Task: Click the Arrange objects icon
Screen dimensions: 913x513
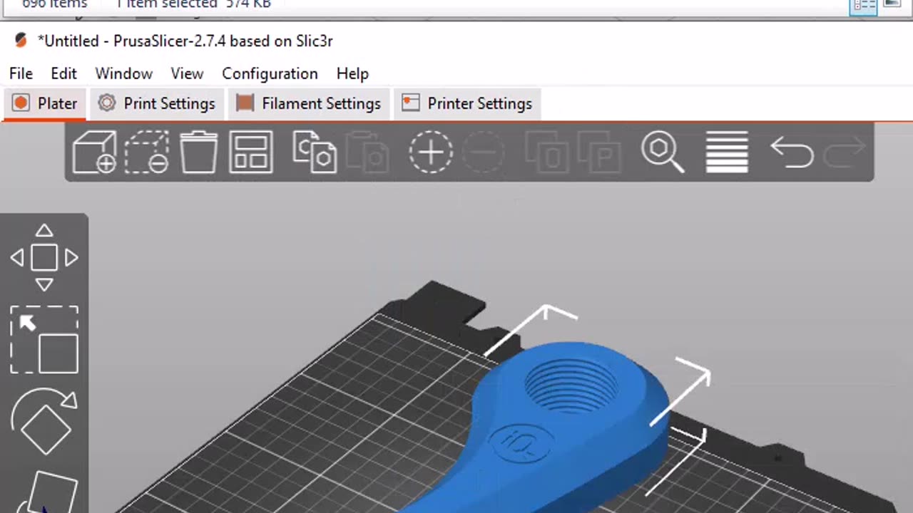Action: (x=251, y=152)
